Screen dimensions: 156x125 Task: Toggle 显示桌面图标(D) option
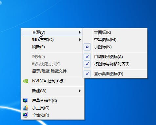[x=115, y=74]
